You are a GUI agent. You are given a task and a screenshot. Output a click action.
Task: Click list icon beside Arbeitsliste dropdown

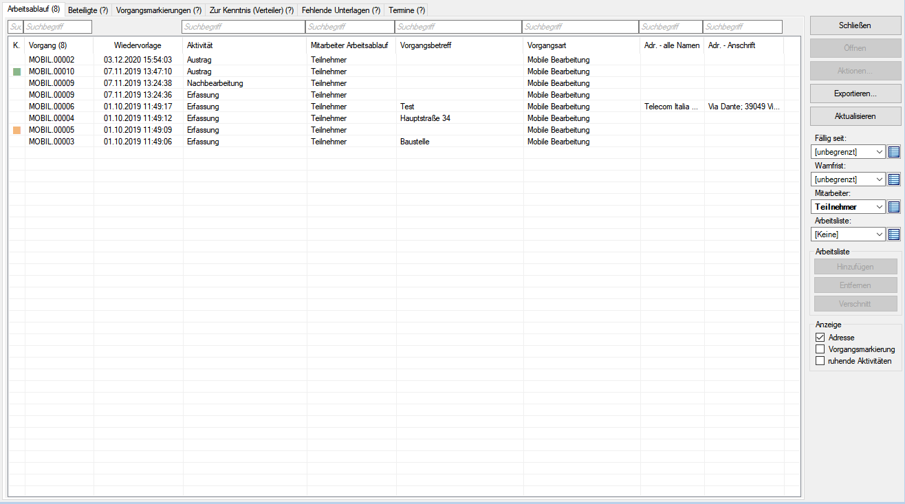894,234
